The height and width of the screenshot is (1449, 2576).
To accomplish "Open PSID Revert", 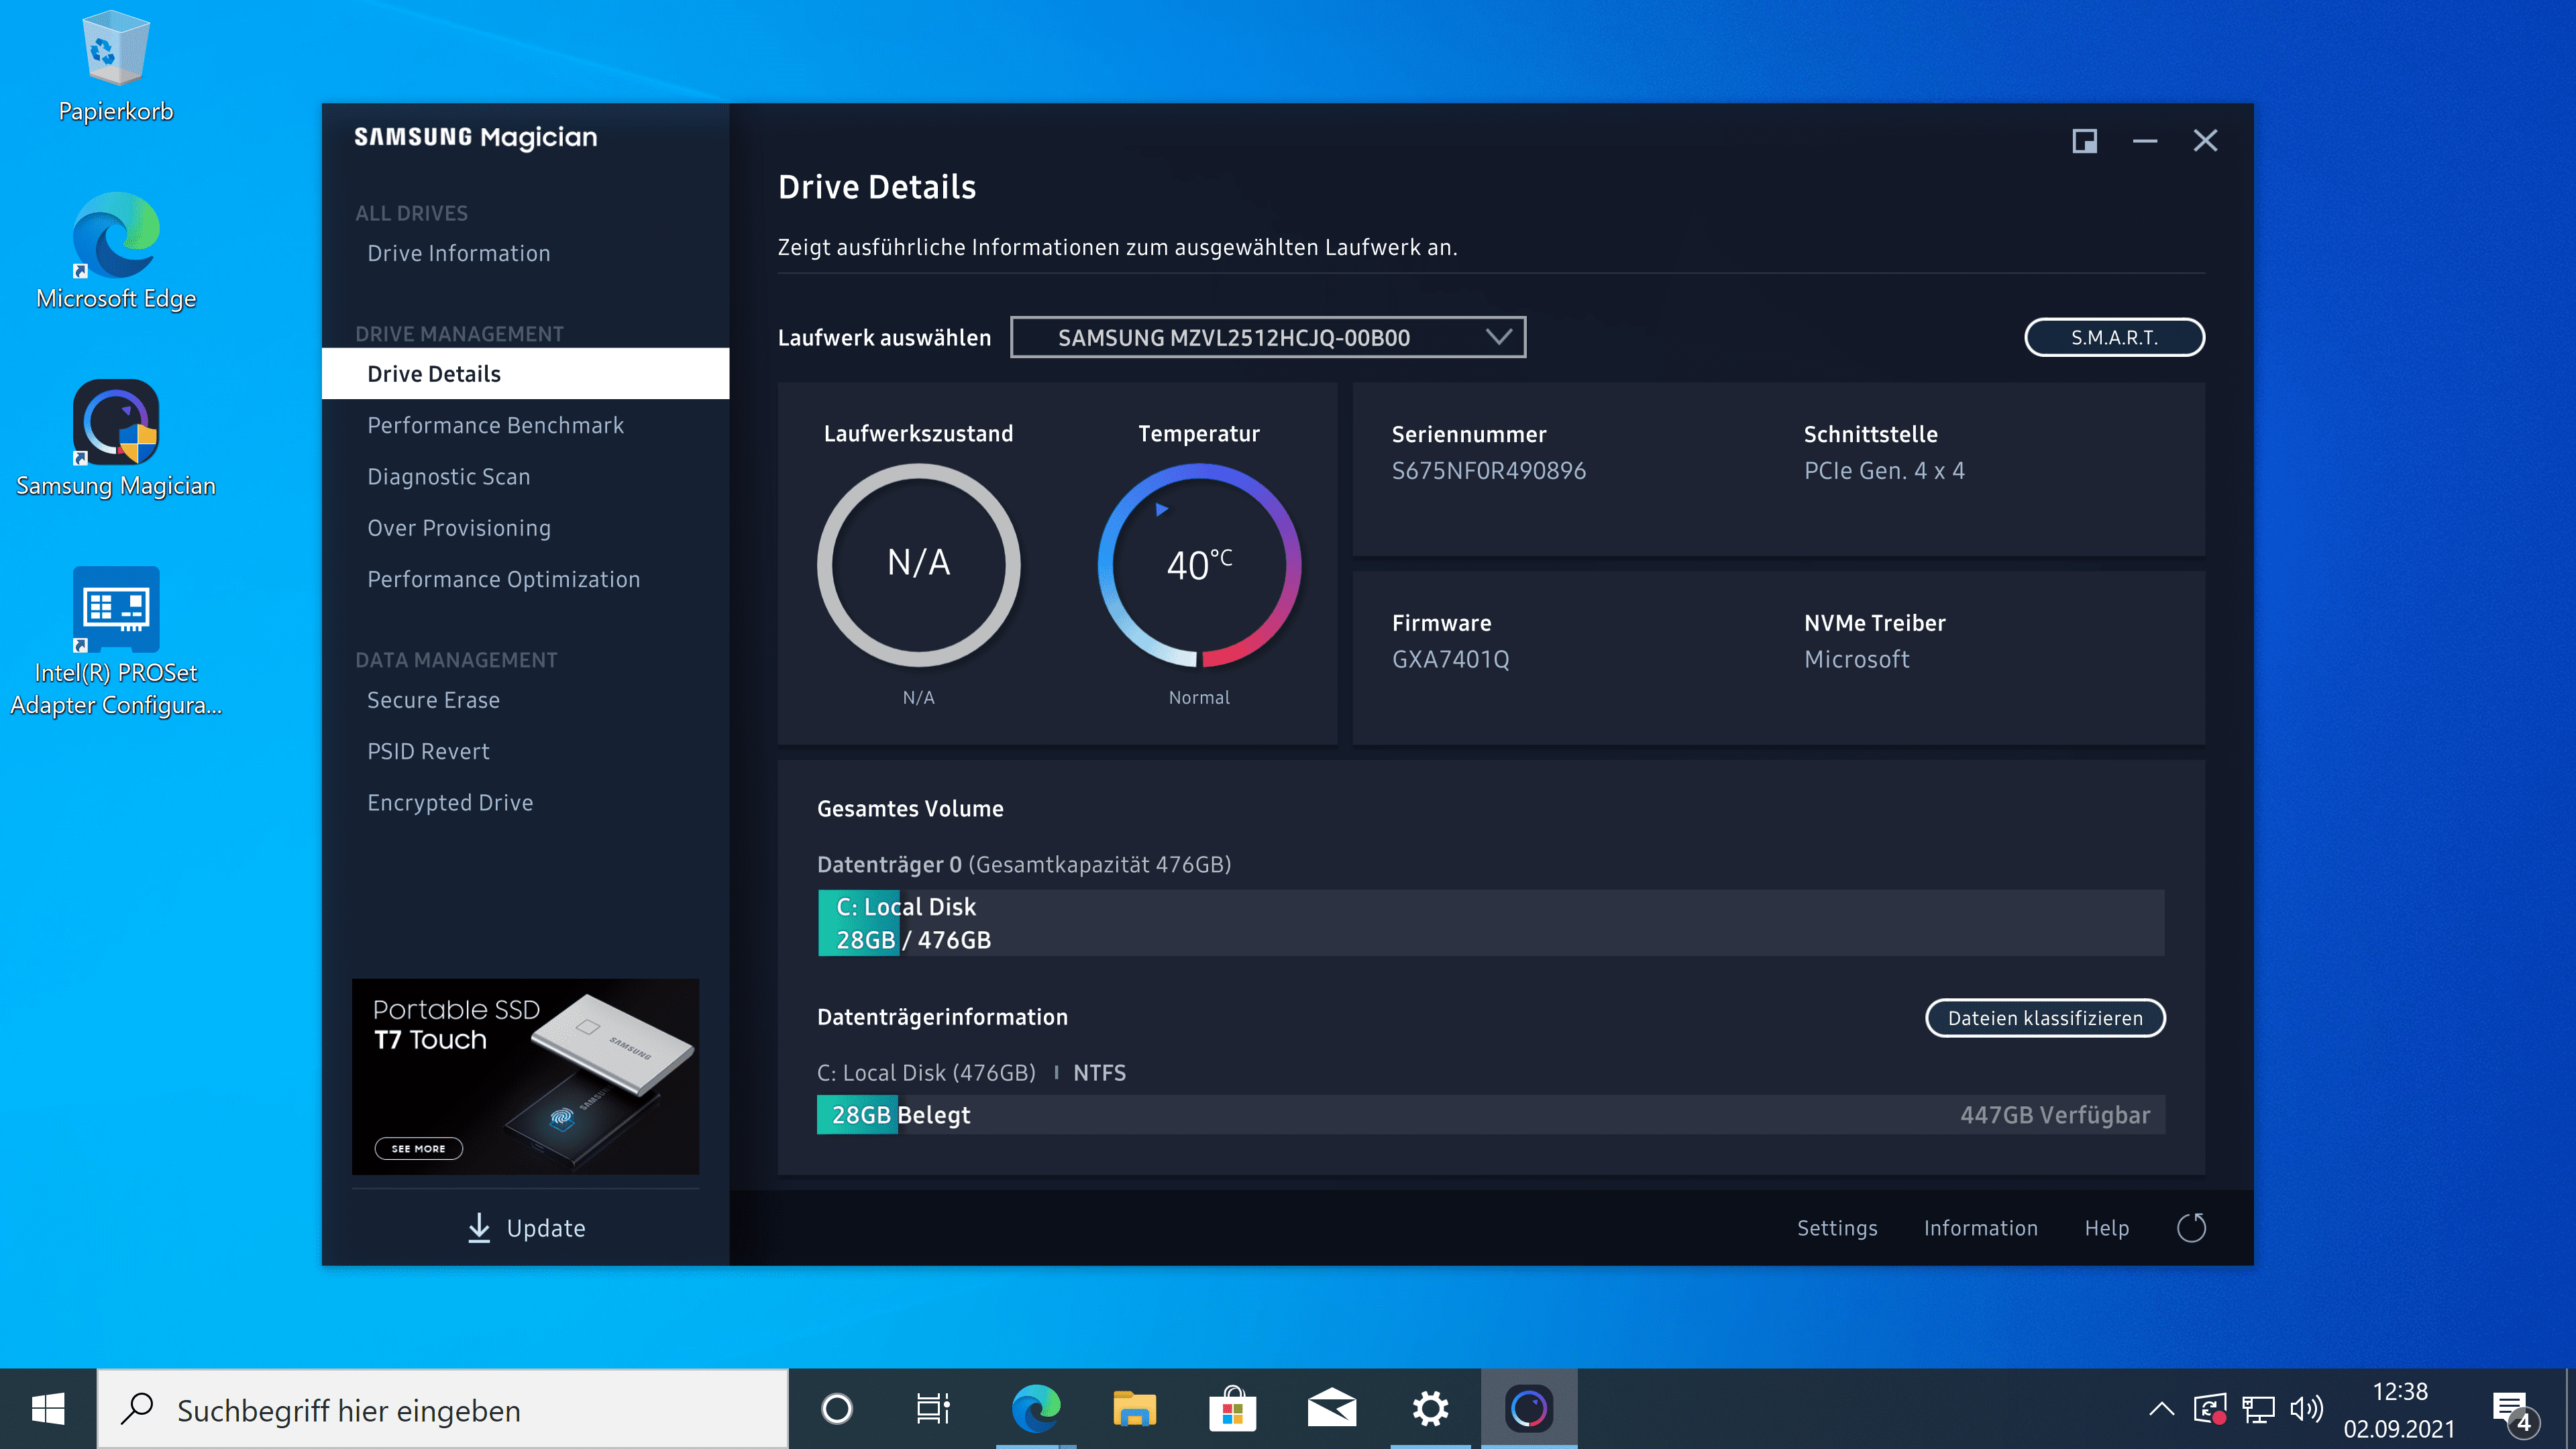I will pos(428,751).
